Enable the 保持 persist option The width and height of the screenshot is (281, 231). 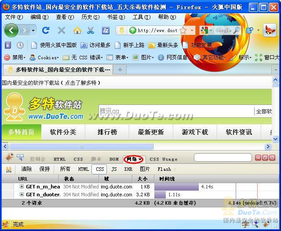pyautogui.click(x=44, y=169)
